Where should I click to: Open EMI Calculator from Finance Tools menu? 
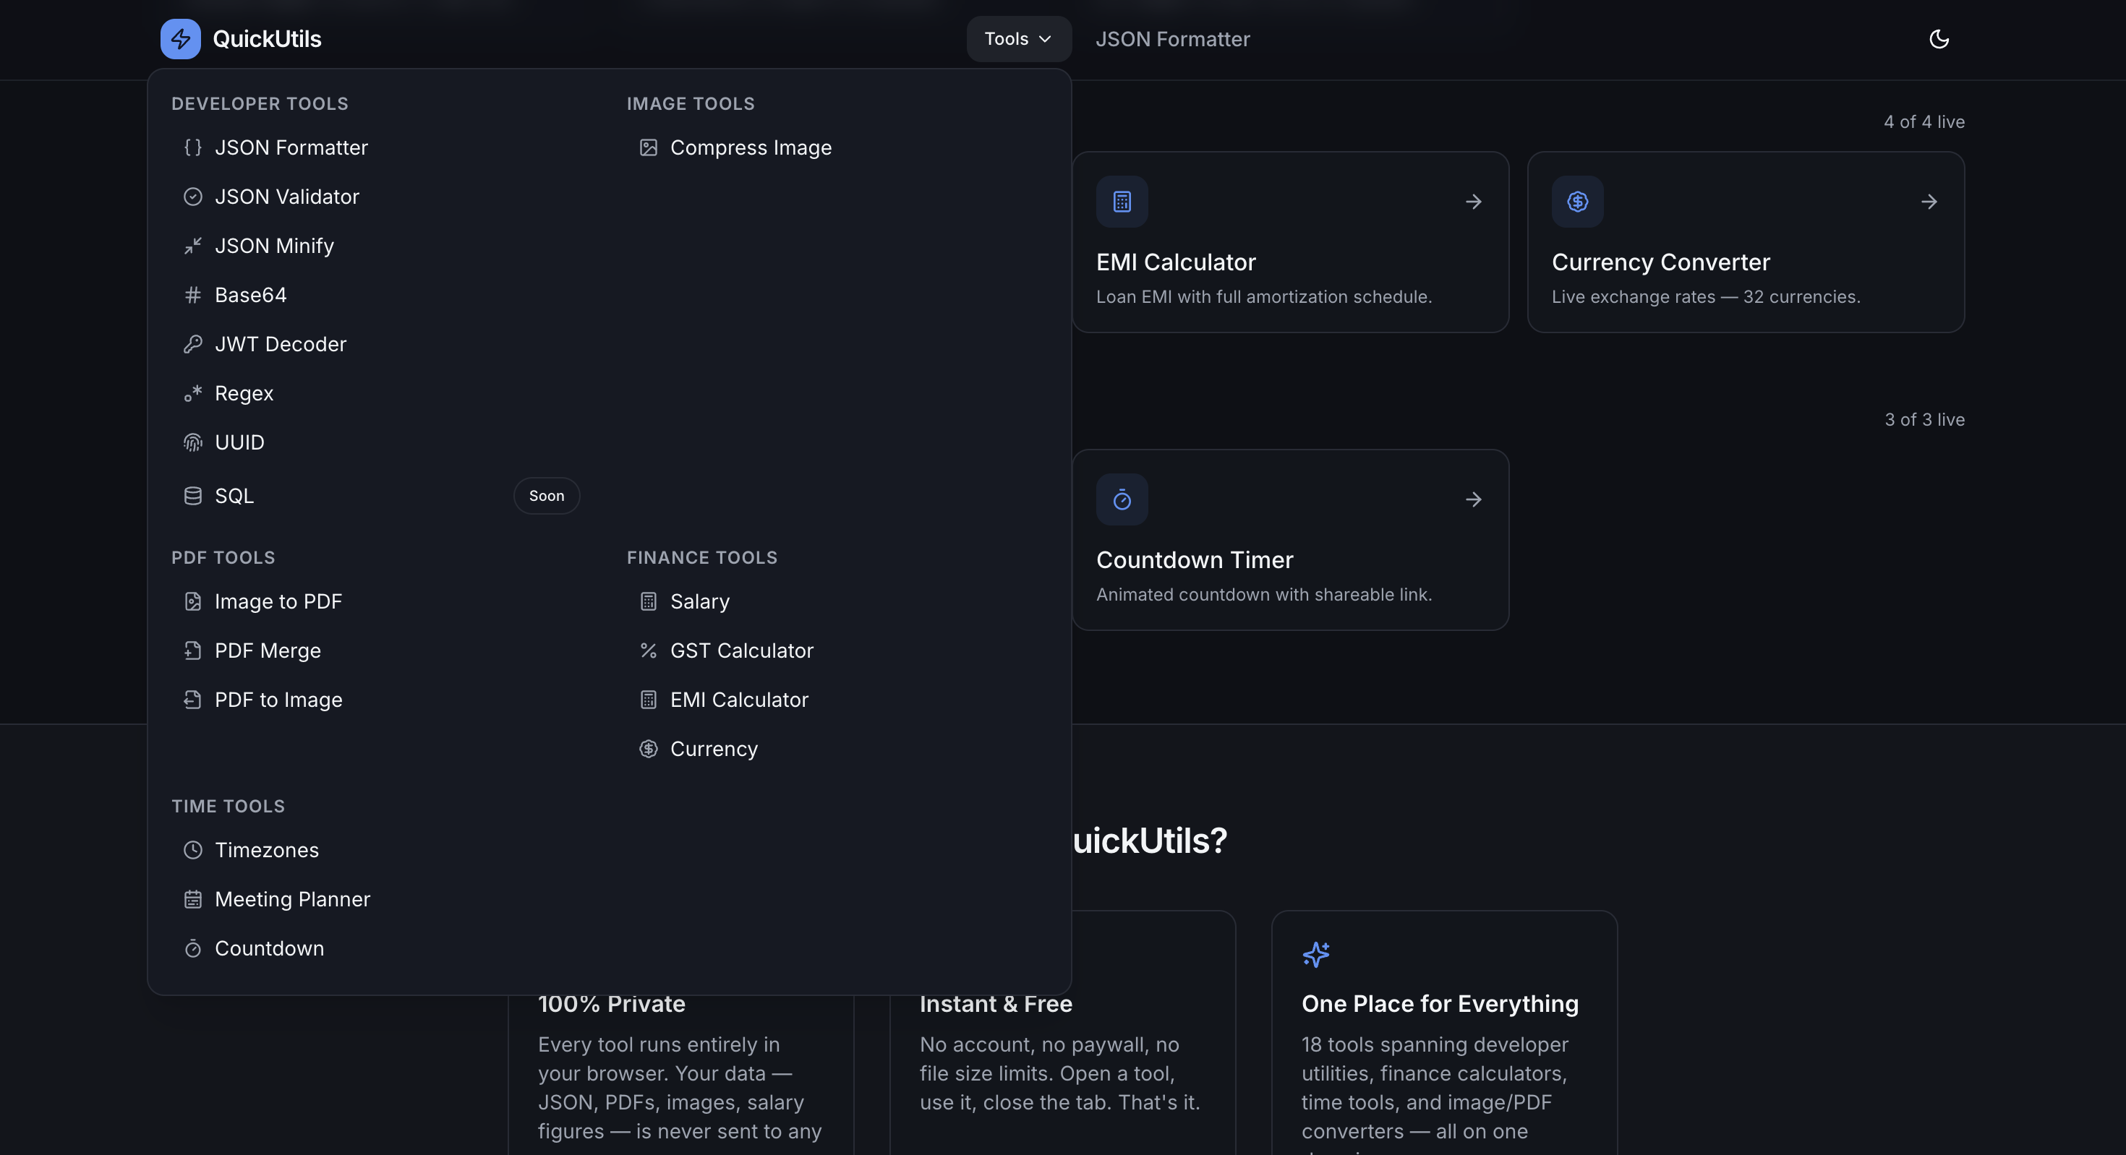pyautogui.click(x=836, y=700)
